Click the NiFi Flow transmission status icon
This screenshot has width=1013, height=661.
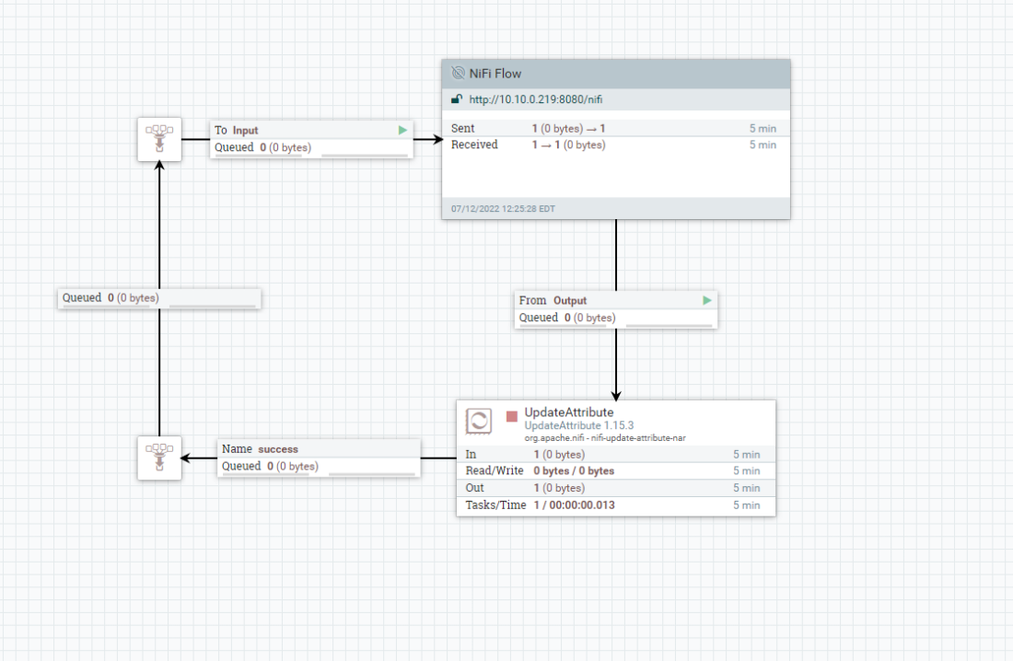[458, 74]
